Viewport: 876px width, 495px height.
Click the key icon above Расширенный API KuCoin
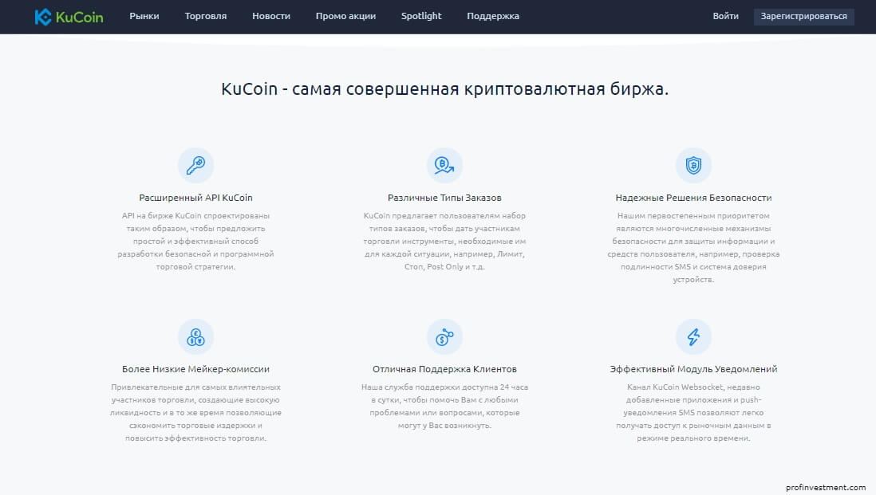pyautogui.click(x=195, y=165)
